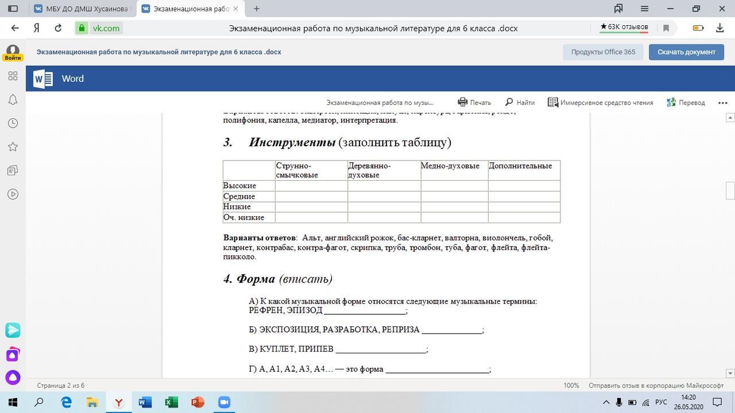Show hidden system tray icons

[x=606, y=402]
